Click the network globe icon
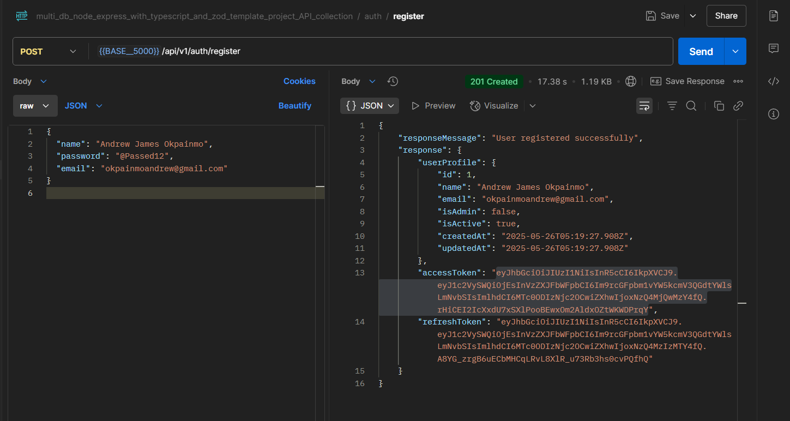 [x=631, y=81]
